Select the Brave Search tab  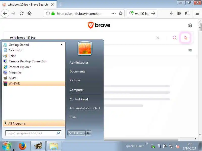click(x=28, y=5)
